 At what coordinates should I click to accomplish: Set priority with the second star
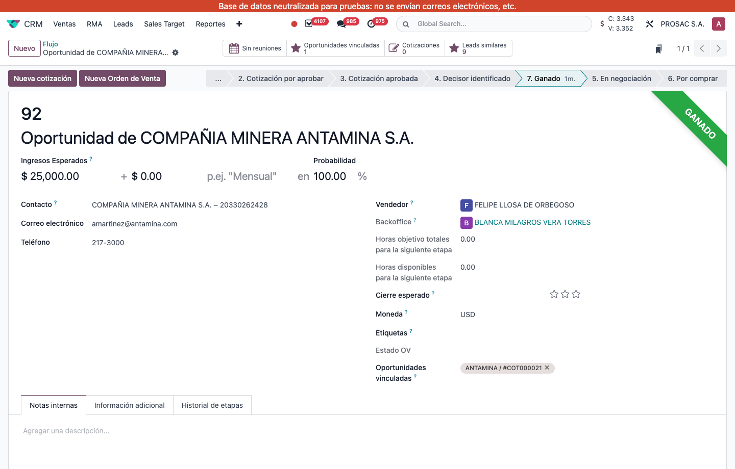tap(565, 294)
